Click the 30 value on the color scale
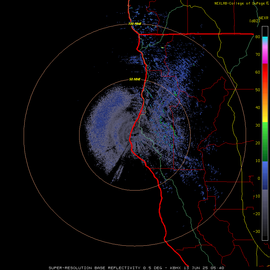Viewport: 270px width, 270px height. click(x=258, y=125)
